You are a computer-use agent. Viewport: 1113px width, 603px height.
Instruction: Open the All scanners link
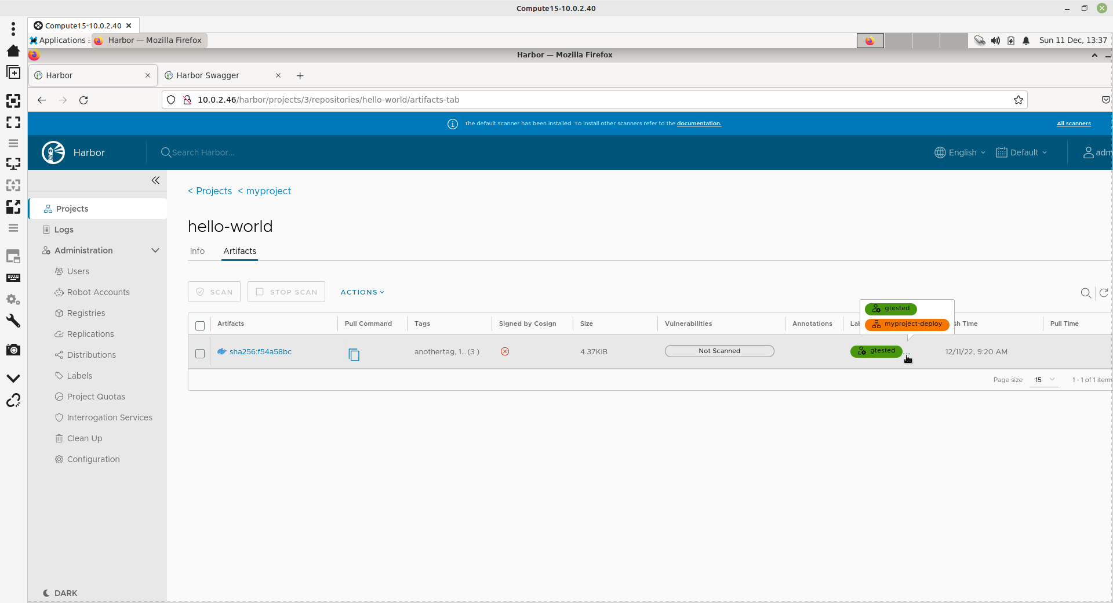pyautogui.click(x=1074, y=123)
